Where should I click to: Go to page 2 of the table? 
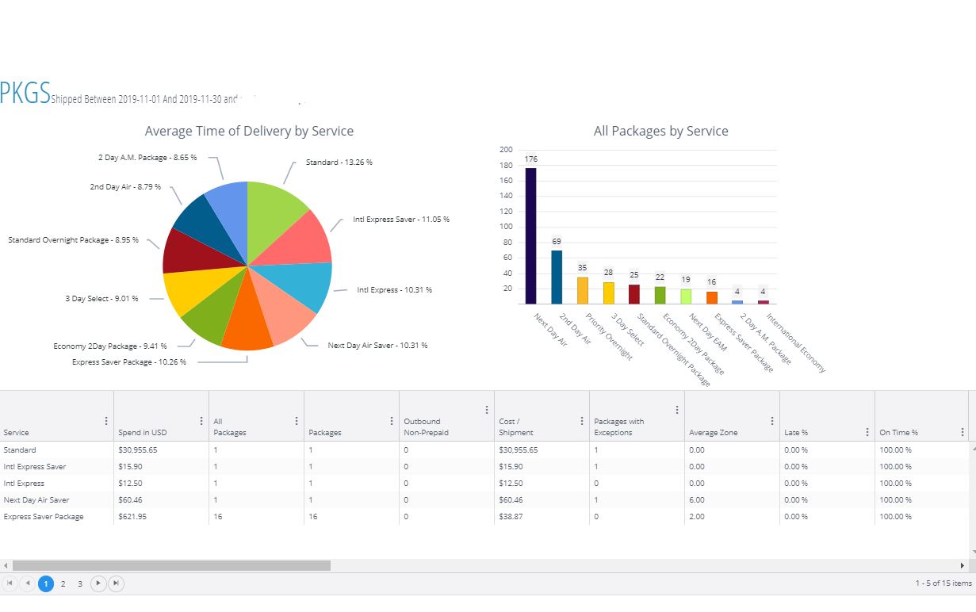pyautogui.click(x=63, y=583)
